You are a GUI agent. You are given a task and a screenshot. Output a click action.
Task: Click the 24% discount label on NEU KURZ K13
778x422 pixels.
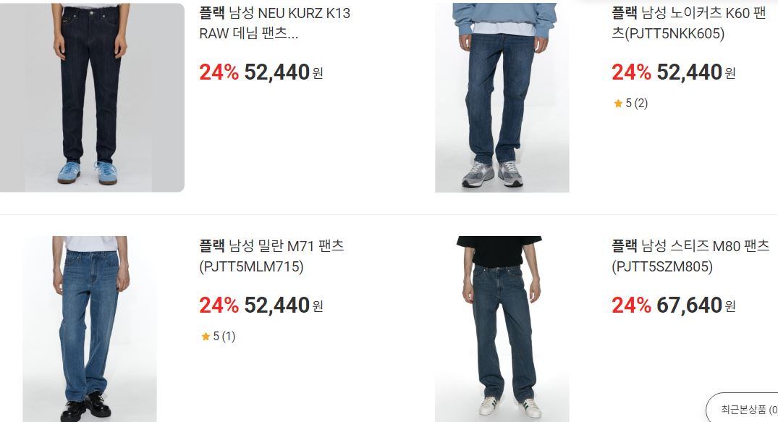219,72
